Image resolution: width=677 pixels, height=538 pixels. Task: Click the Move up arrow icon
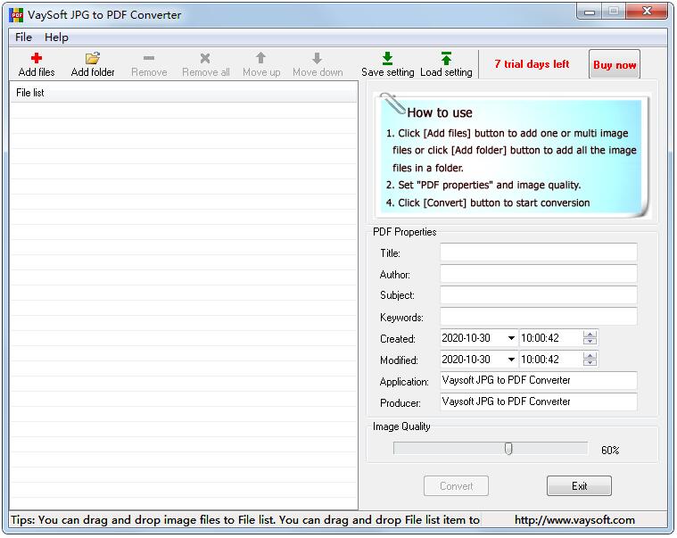pos(260,58)
